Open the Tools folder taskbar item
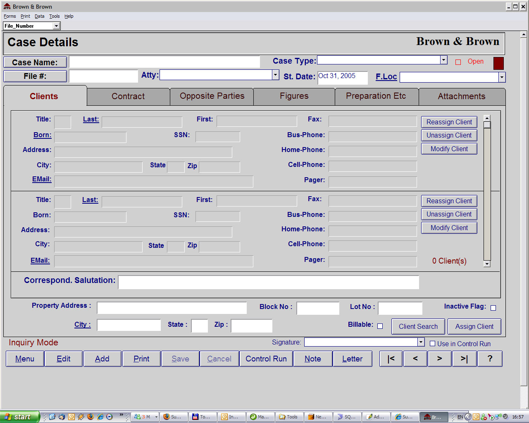Viewport: 529px width, 423px height. click(x=290, y=417)
